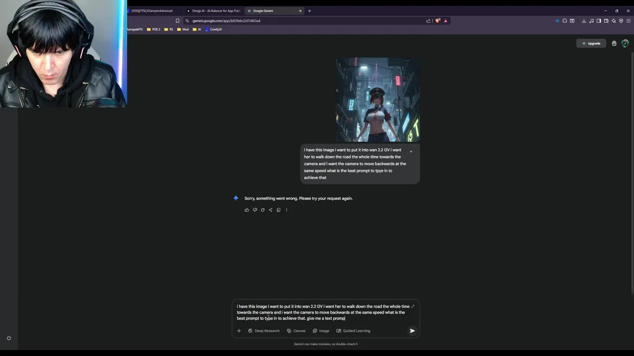The height and width of the screenshot is (356, 634).
Task: Send the typed prompt to Gemini
Action: tap(412, 331)
